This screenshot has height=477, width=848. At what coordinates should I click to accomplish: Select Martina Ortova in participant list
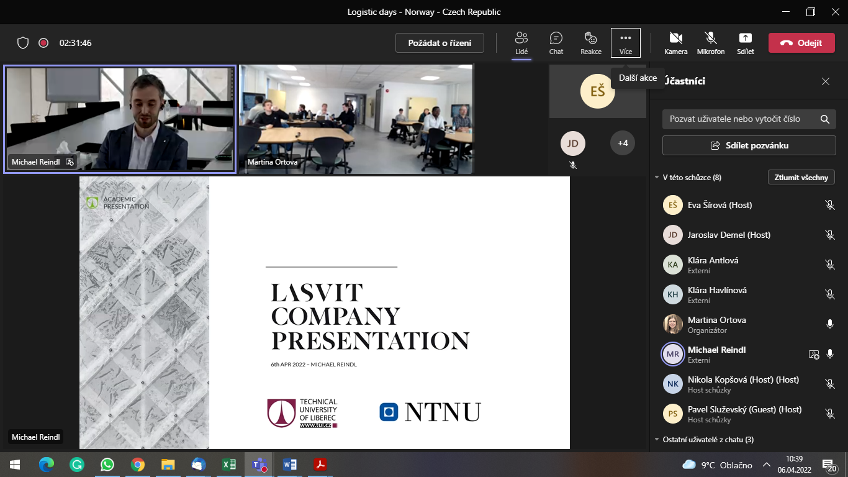click(749, 324)
